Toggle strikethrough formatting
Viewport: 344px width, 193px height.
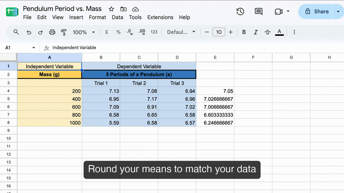tap(267, 32)
